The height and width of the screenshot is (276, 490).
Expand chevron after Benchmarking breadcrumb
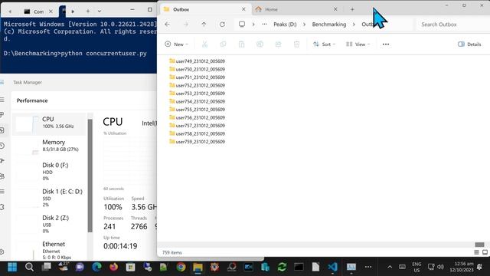click(x=354, y=24)
